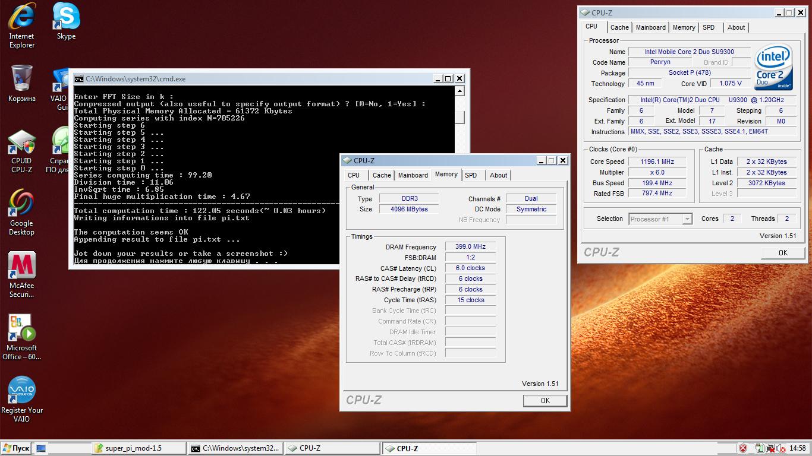Click the Size 4096 MBytes field
Image resolution: width=812 pixels, height=456 pixels.
pyautogui.click(x=409, y=209)
